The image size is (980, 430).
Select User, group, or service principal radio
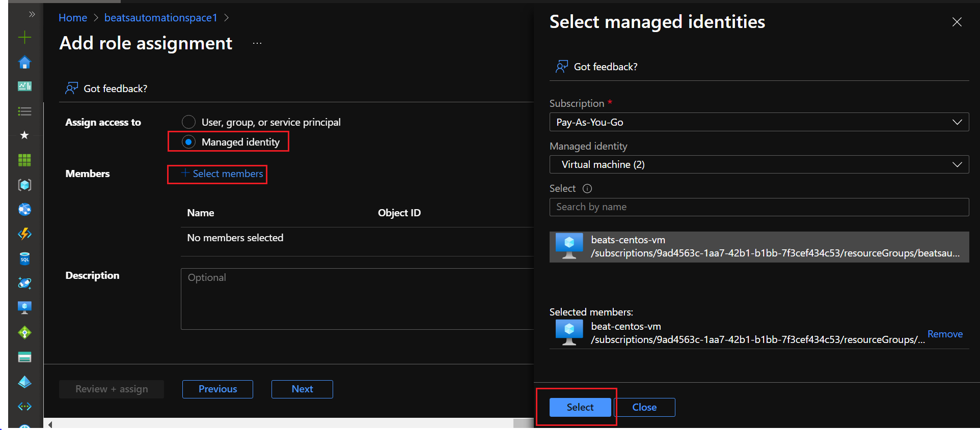pyautogui.click(x=189, y=122)
